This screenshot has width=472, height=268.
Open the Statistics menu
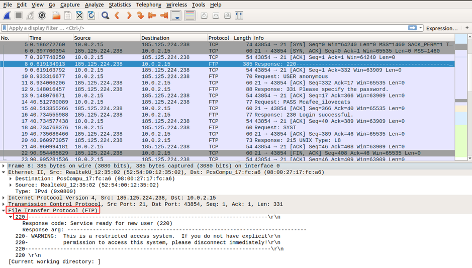[120, 5]
